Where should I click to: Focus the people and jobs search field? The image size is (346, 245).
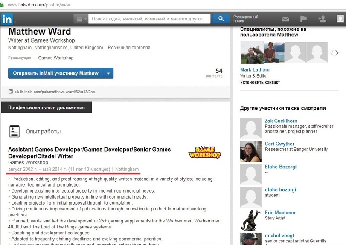coord(149,19)
